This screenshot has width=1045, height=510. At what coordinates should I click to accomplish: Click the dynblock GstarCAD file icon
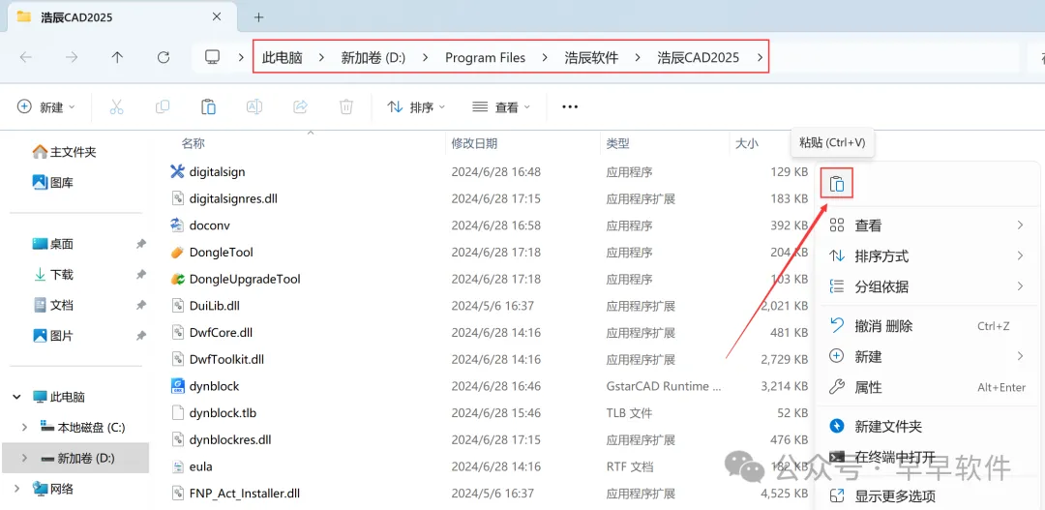177,386
